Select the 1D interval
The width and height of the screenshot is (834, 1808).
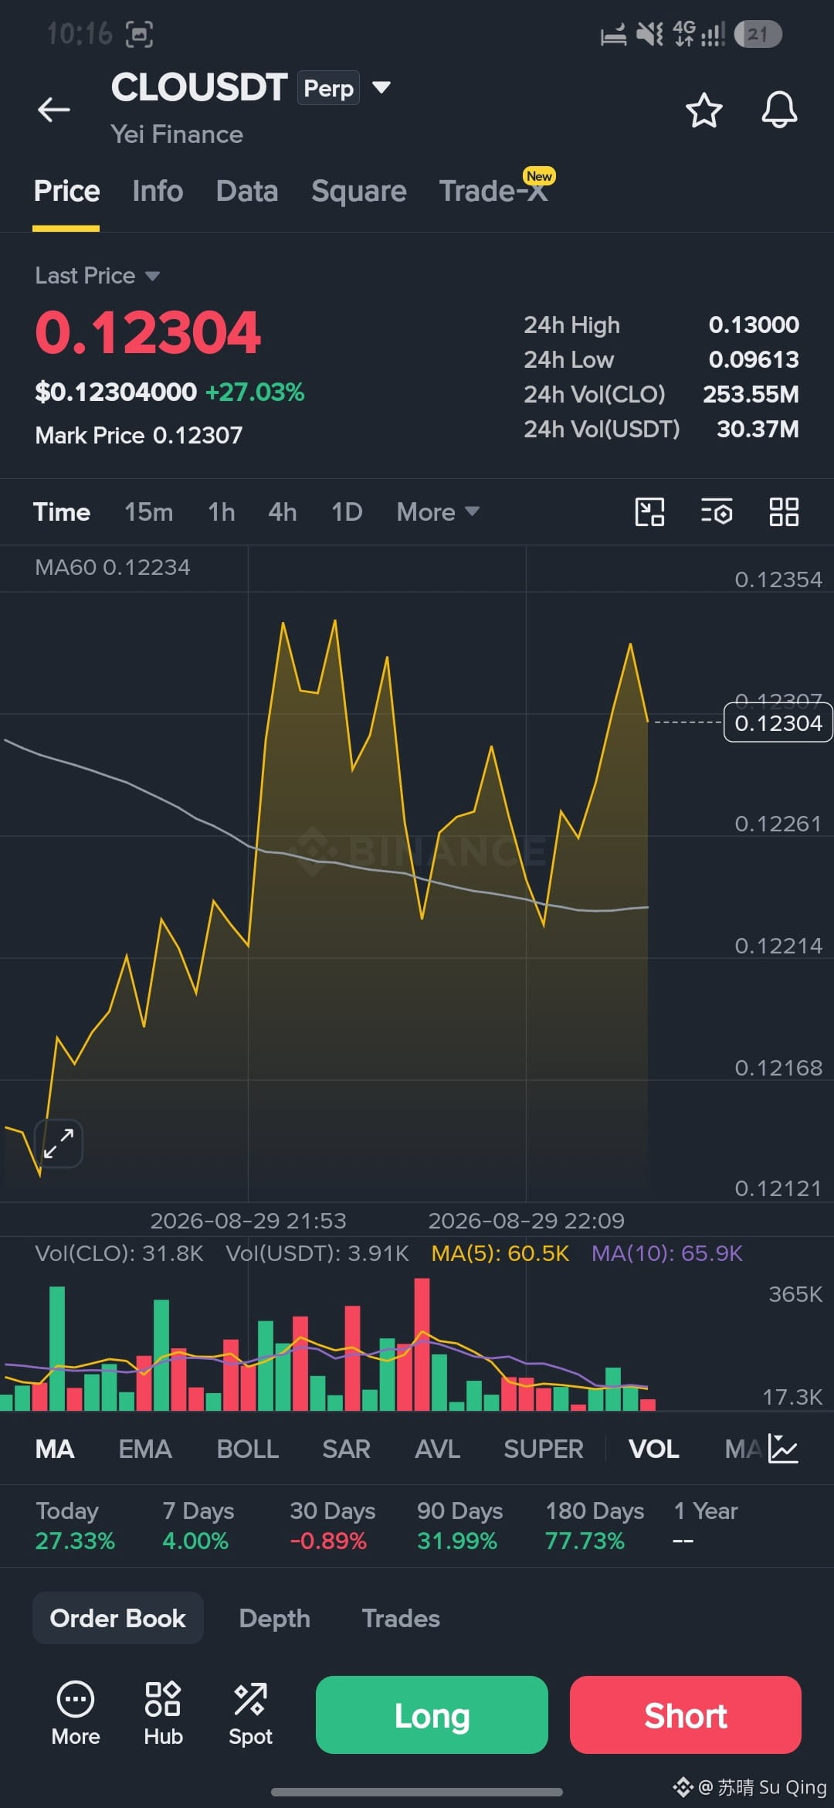(x=347, y=512)
